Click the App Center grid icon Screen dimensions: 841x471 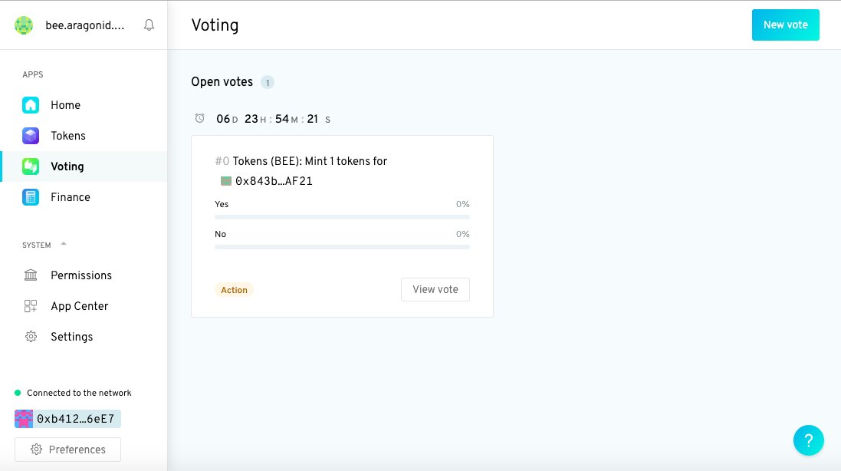point(31,306)
